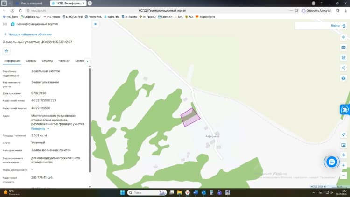Select the date value 07.07.2026

click(39, 93)
